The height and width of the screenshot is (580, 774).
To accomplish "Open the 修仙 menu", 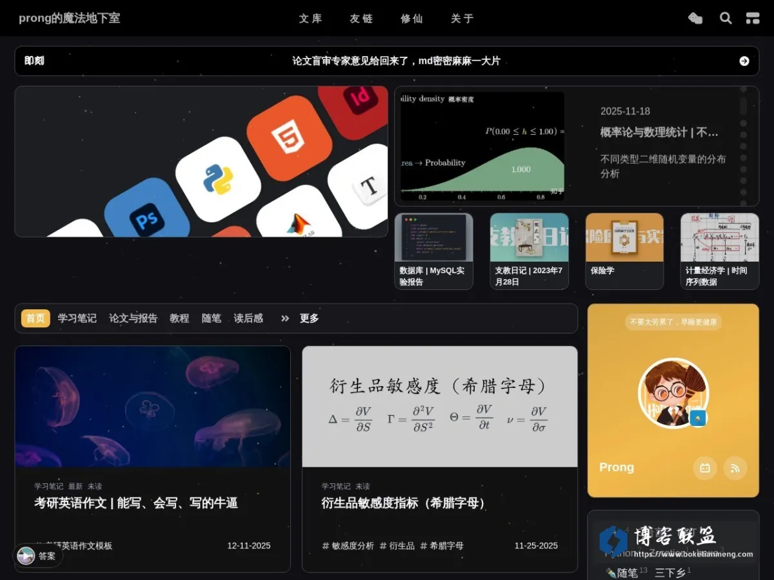I will point(412,19).
